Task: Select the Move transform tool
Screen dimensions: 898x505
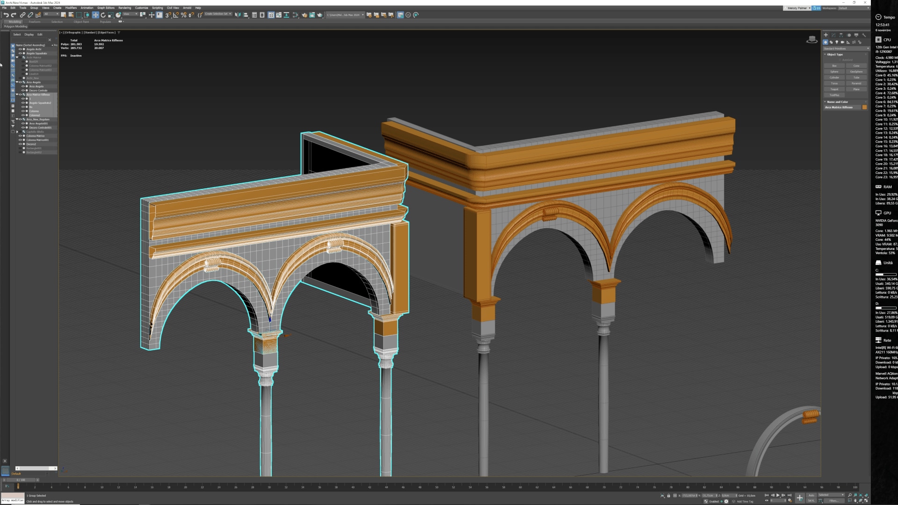Action: [95, 15]
